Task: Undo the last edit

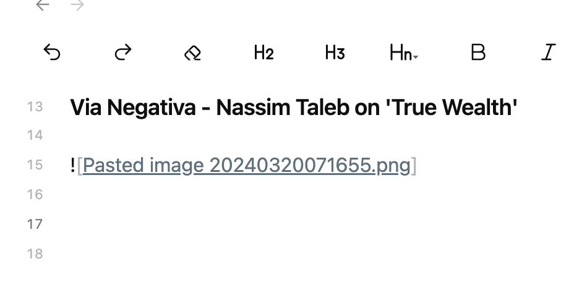Action: 51,52
